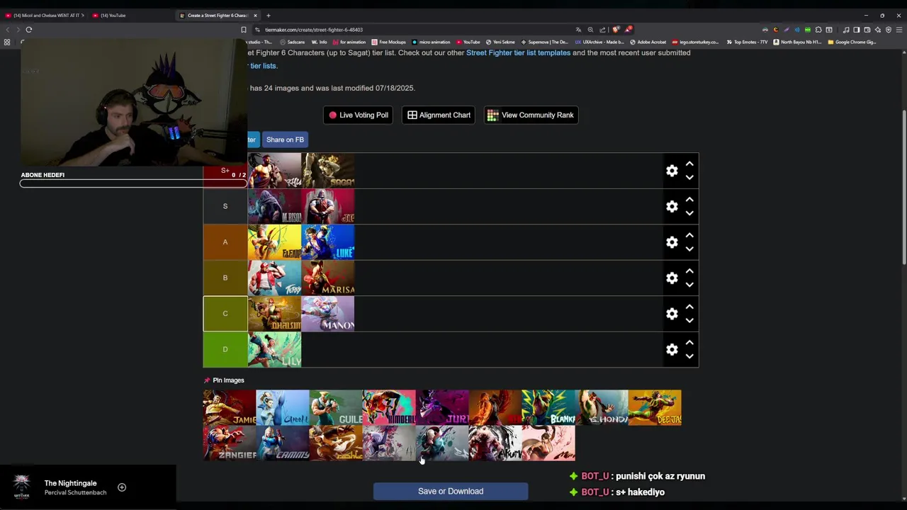This screenshot has width=907, height=510.
Task: Click Save or Download button
Action: click(451, 491)
